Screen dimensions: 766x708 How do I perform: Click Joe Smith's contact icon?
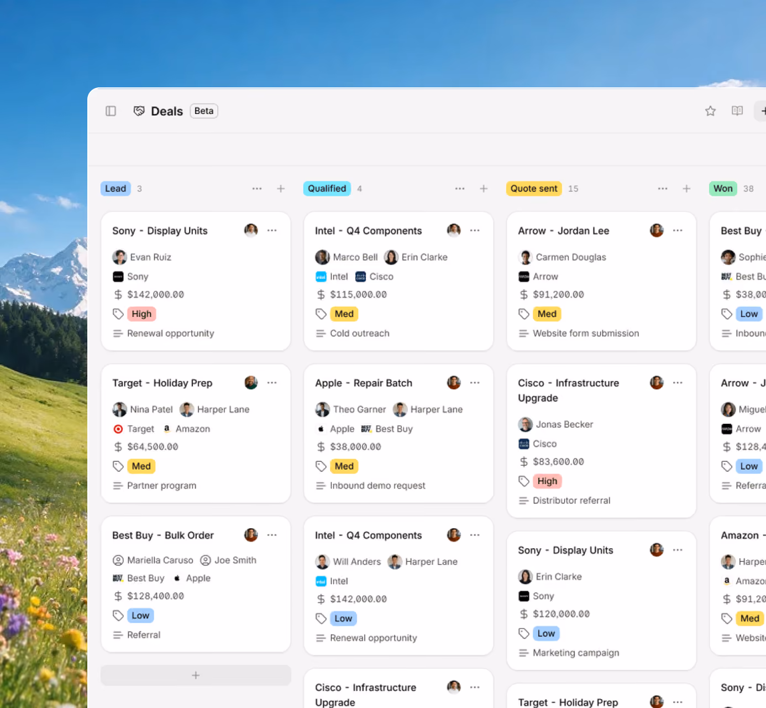[x=206, y=560]
